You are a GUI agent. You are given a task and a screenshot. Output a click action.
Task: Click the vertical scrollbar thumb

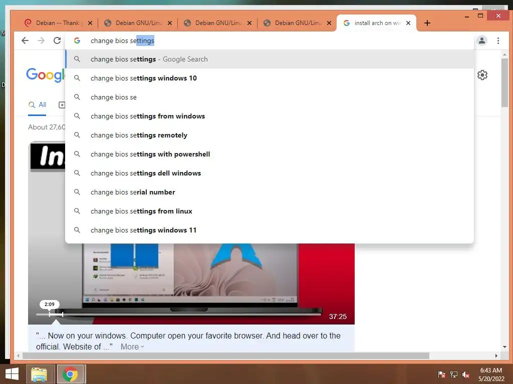(504, 82)
